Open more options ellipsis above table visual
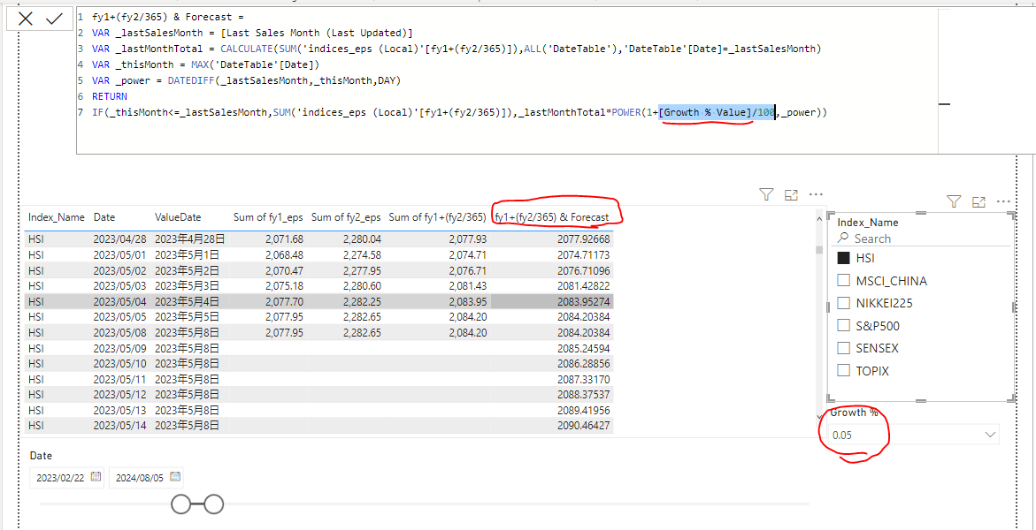 point(816,194)
